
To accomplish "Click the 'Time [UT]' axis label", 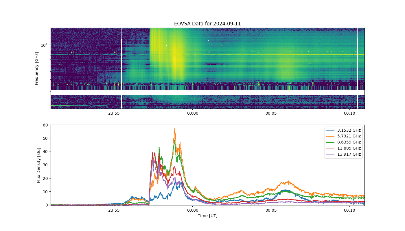I will click(207, 216).
